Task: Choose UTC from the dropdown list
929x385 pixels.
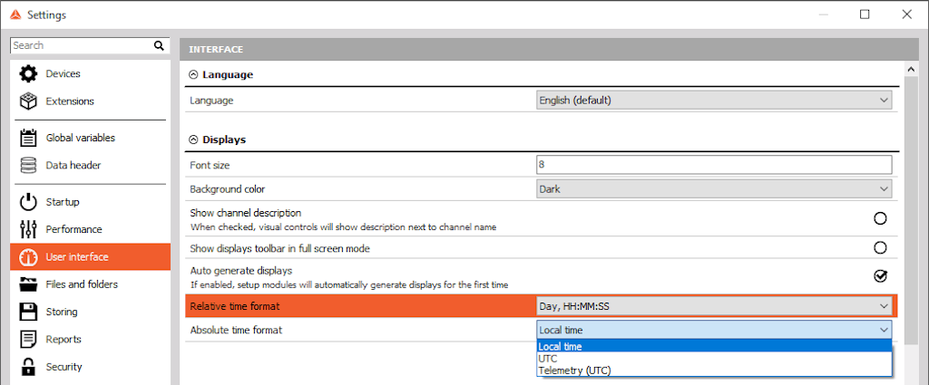Action: click(x=714, y=359)
